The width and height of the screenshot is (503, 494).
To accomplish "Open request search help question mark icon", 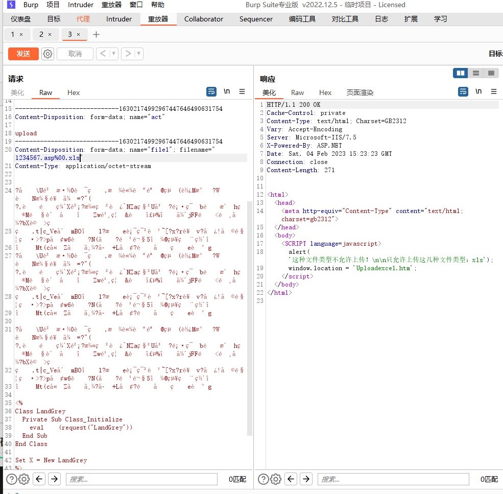I will coord(12,479).
